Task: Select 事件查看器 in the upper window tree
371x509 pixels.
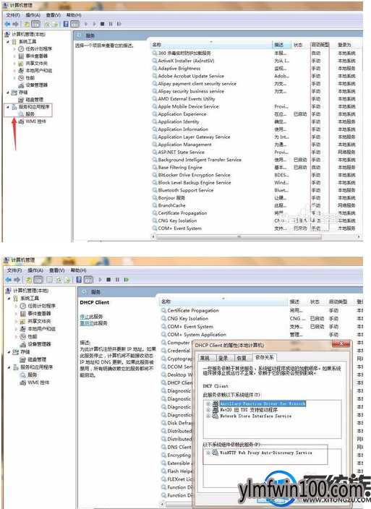Action: (x=37, y=56)
